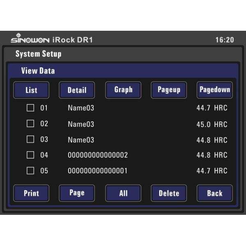Image resolution: width=246 pixels, height=246 pixels.
Task: Open the Detail view
Action: (77, 90)
